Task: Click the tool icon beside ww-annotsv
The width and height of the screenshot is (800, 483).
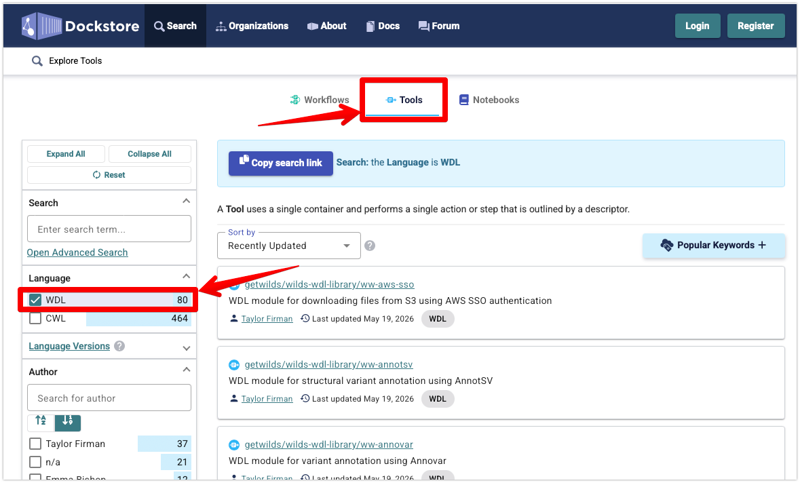Action: pyautogui.click(x=233, y=365)
